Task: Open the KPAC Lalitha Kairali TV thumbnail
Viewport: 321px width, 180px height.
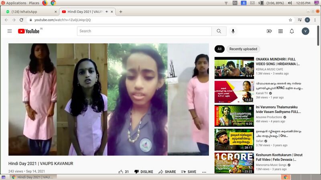Action: pyautogui.click(x=234, y=92)
